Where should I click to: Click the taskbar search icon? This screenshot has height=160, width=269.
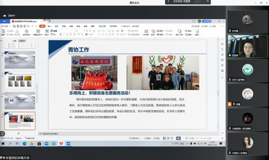tap(10, 144)
